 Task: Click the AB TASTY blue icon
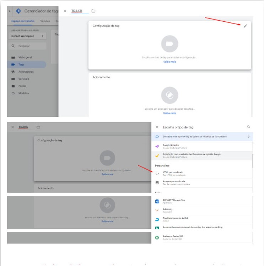pyautogui.click(x=157, y=201)
